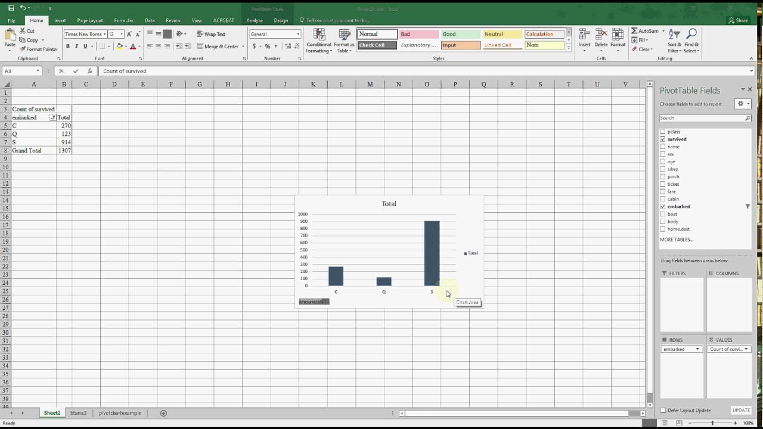Click the AutoSum sigma command
763x429 pixels.
(x=645, y=31)
